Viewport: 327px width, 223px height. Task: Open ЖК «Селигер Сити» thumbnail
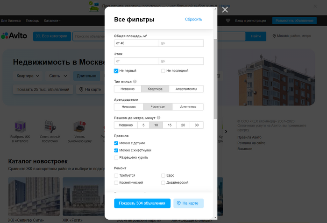click(34, 196)
